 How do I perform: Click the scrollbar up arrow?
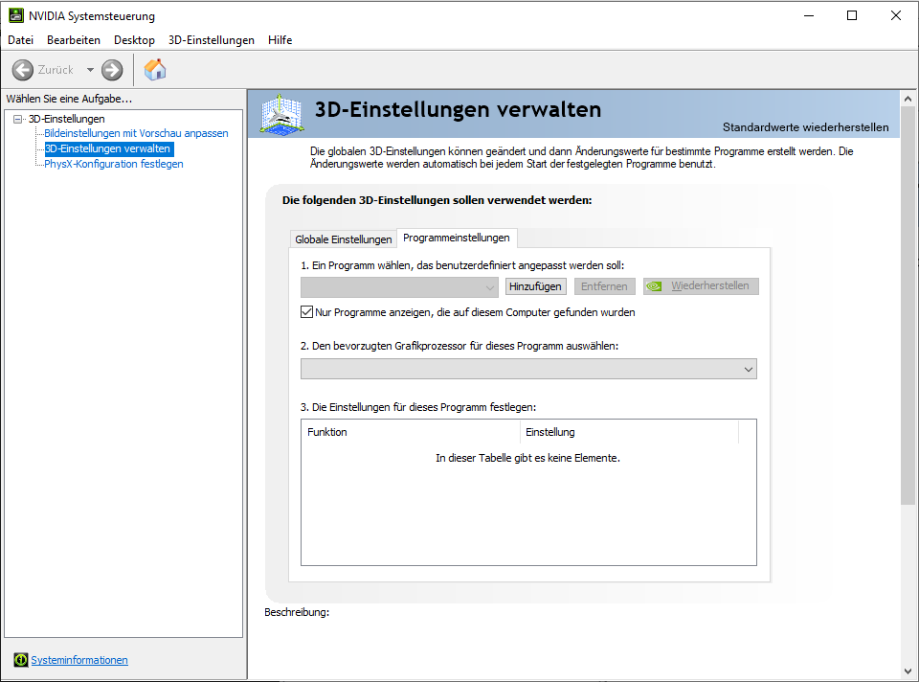point(908,99)
